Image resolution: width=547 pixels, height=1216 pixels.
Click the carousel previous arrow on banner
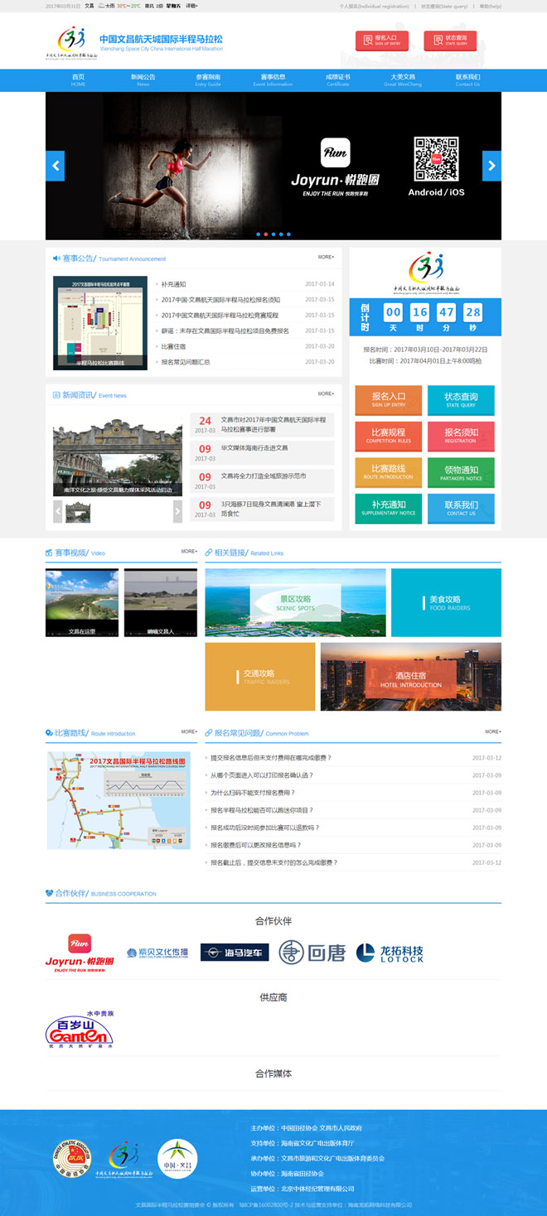click(55, 166)
